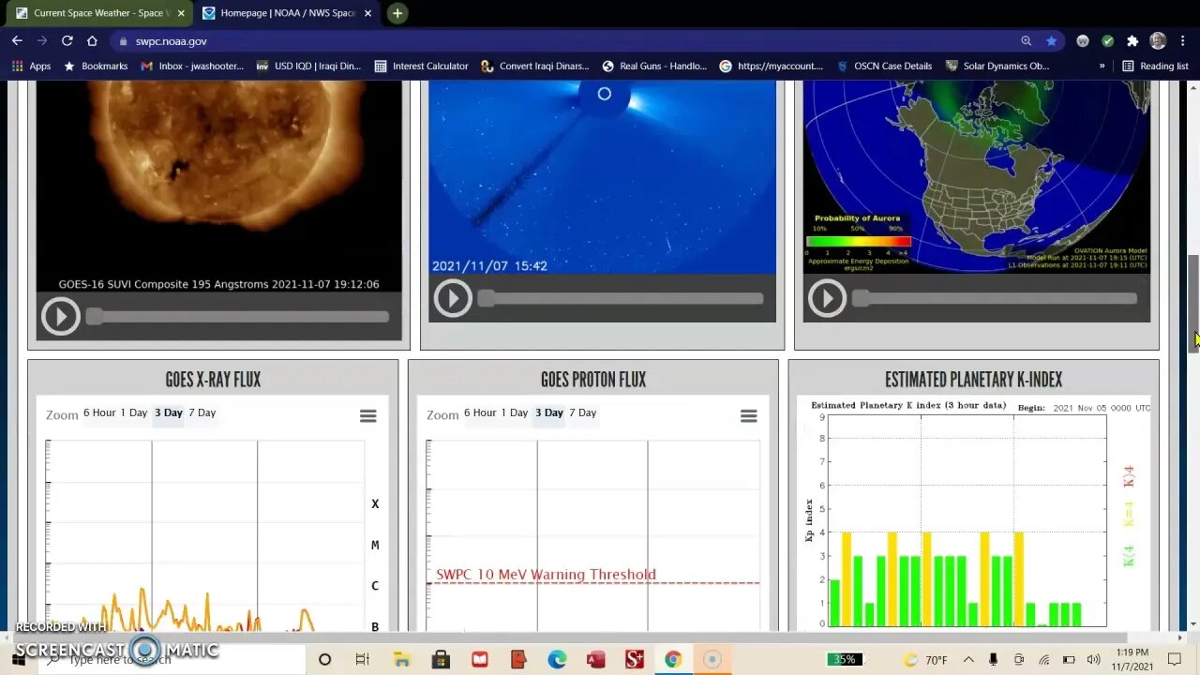Bookmark this page with star icon

(x=1051, y=41)
